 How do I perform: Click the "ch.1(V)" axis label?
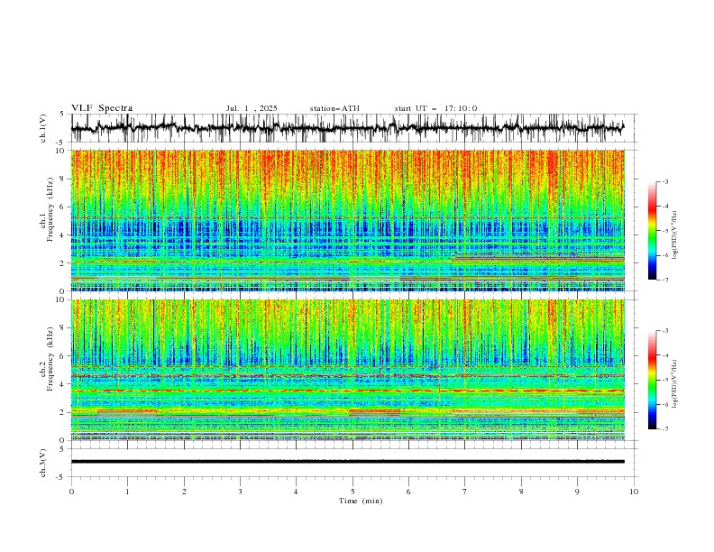point(43,128)
